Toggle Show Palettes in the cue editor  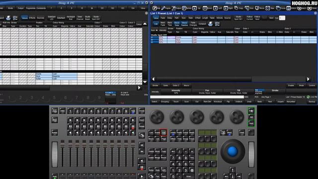[184, 24]
